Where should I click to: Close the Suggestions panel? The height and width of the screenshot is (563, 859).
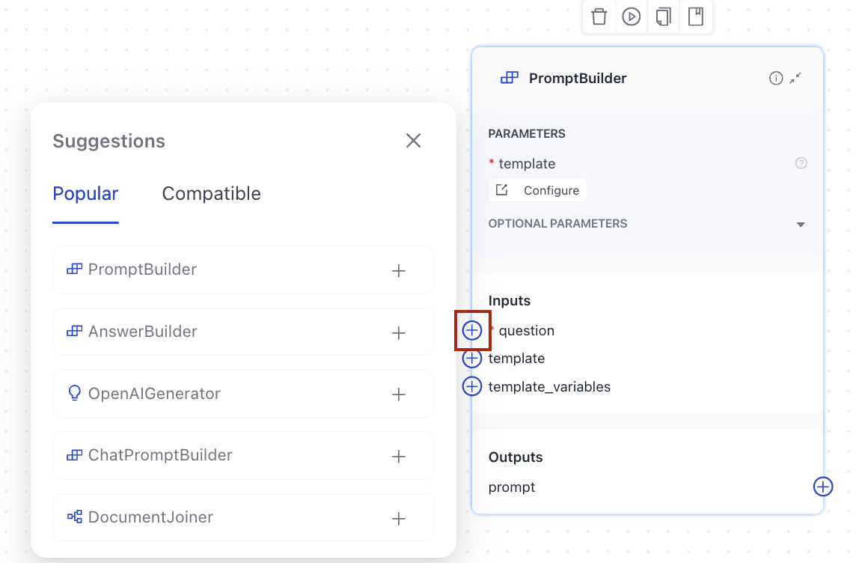point(413,140)
